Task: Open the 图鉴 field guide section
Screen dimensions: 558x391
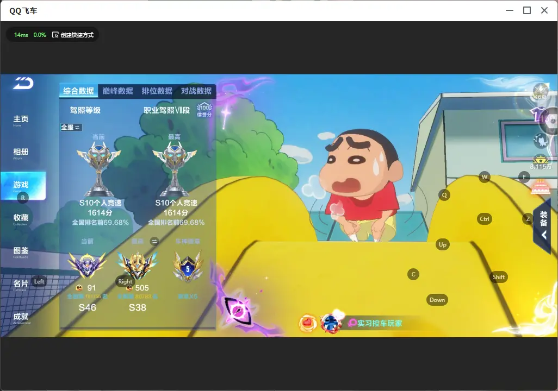Action: coord(21,251)
